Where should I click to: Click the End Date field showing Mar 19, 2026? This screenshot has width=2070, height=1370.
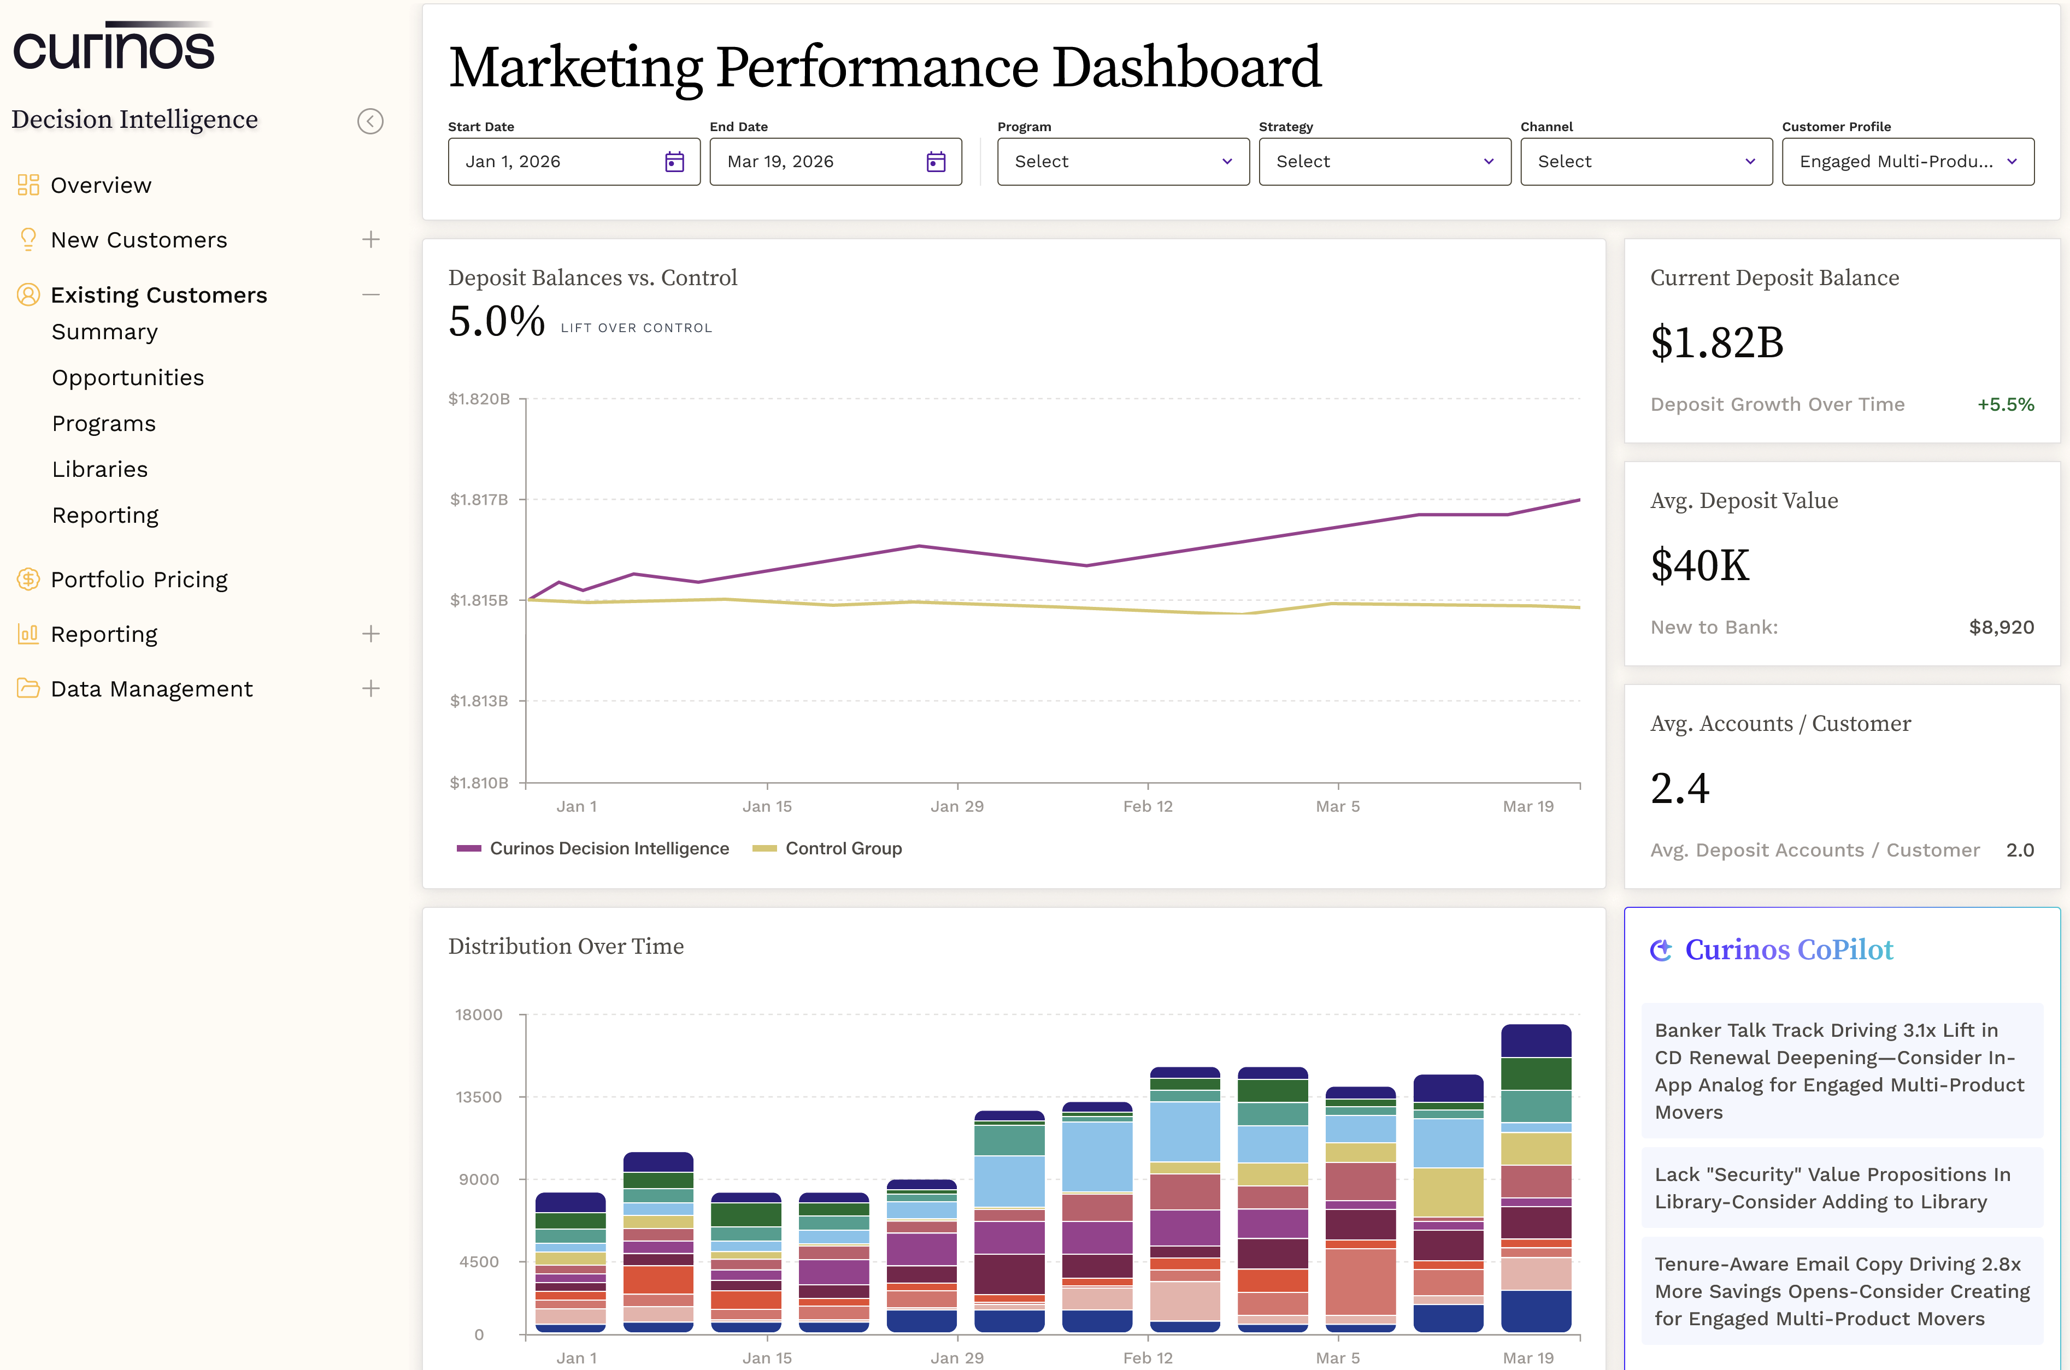tap(836, 162)
